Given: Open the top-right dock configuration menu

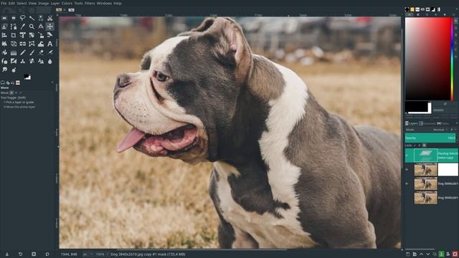Looking at the screenshot, I should [x=456, y=9].
